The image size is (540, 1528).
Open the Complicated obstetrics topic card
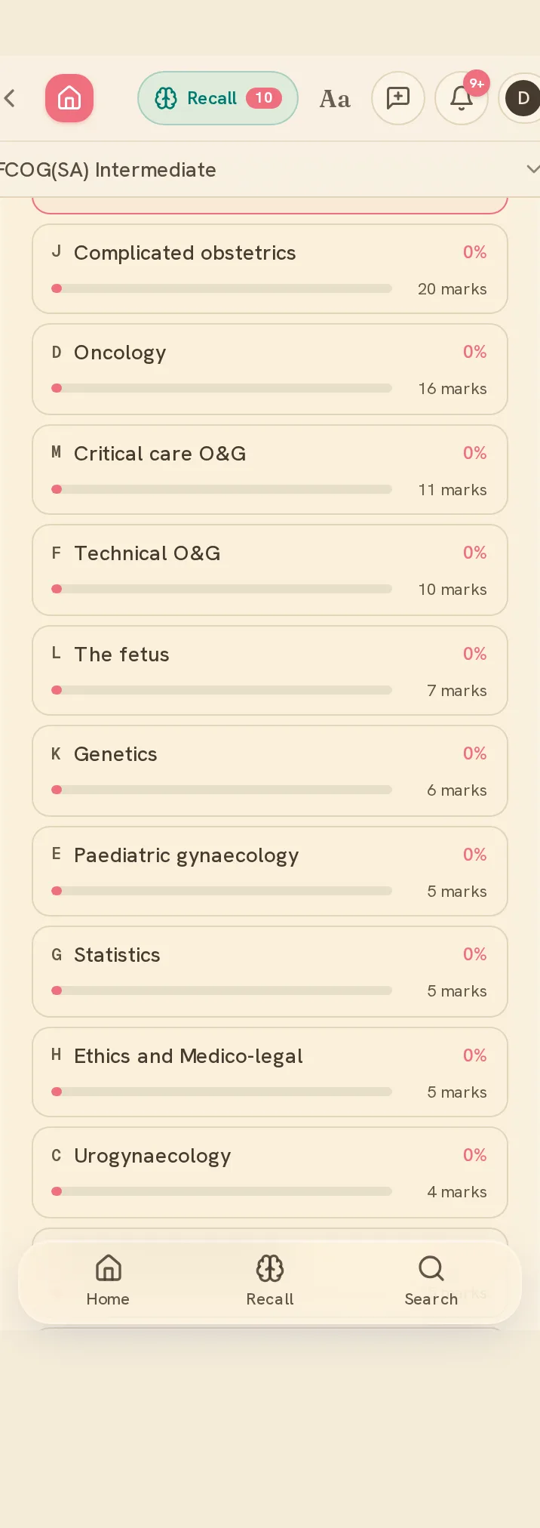(x=270, y=269)
